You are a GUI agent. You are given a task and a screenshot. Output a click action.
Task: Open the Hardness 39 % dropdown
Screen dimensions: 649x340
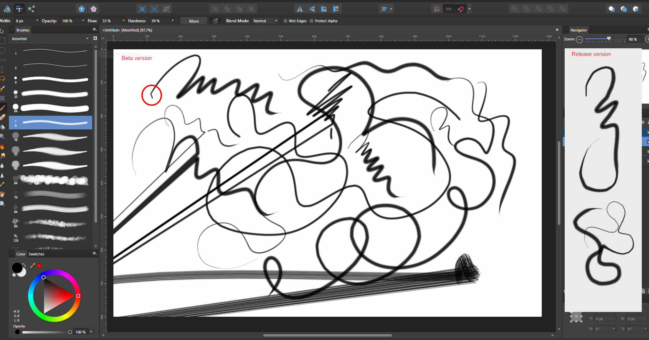pos(172,21)
